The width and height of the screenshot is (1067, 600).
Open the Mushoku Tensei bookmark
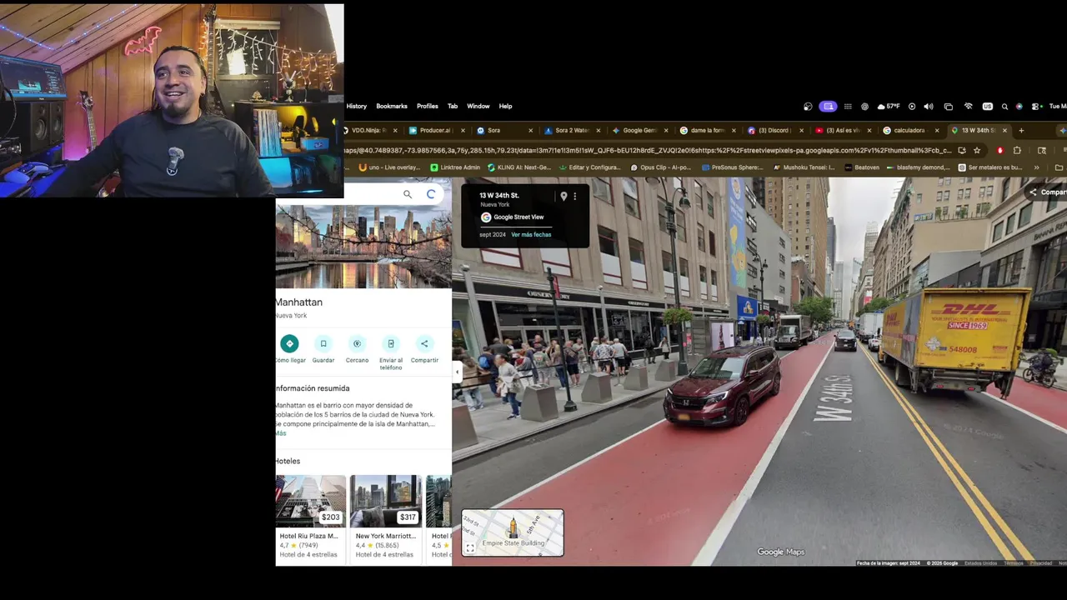click(804, 167)
